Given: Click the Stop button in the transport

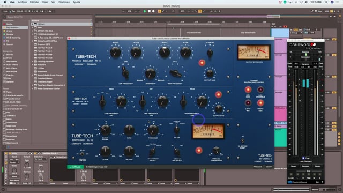Looking at the screenshot, I should click(149, 11).
